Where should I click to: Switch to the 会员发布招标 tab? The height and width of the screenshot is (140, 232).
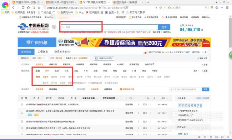(62, 52)
